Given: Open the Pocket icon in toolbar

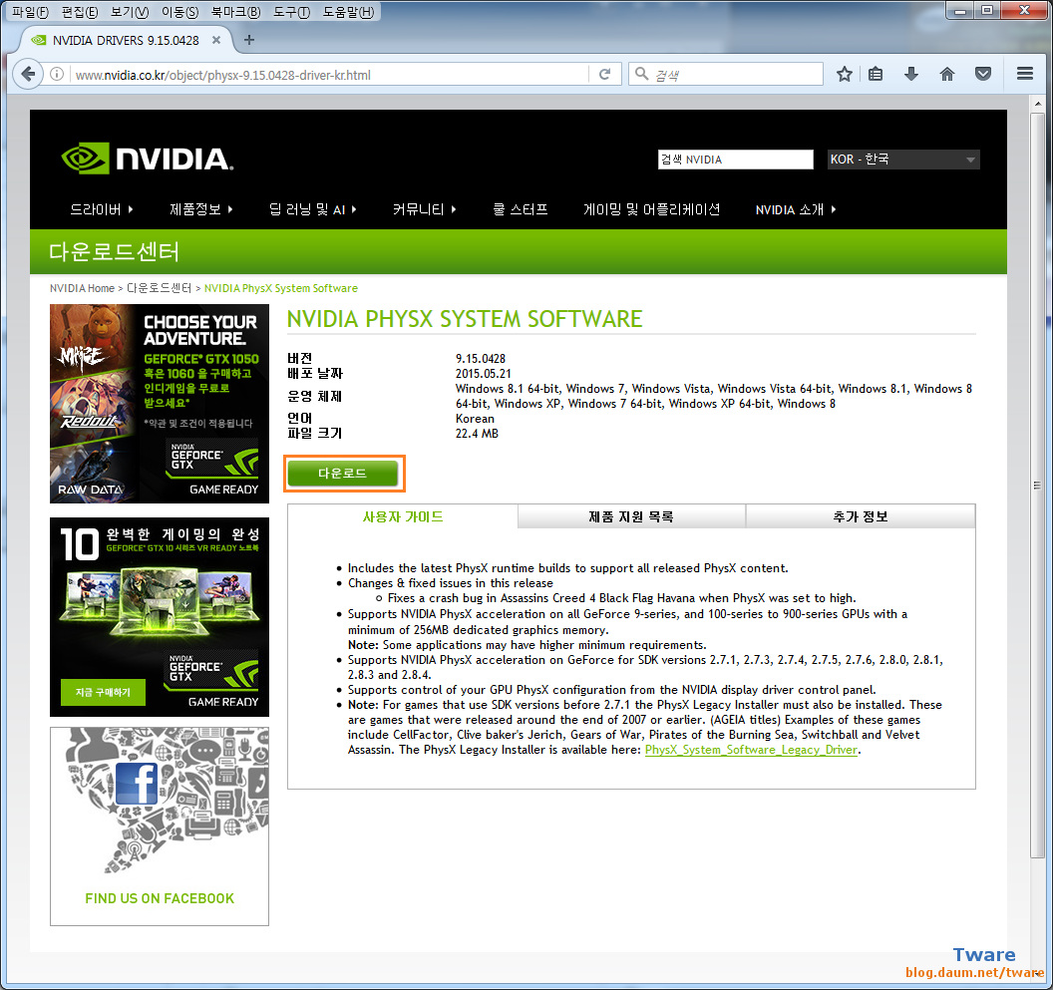Looking at the screenshot, I should point(982,74).
